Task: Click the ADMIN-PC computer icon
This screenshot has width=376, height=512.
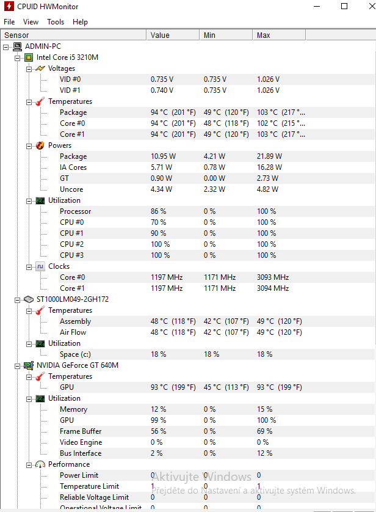Action: point(17,46)
